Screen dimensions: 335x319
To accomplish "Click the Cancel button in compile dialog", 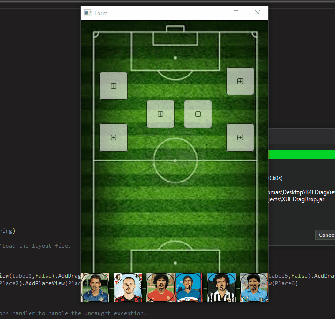I will [326, 235].
